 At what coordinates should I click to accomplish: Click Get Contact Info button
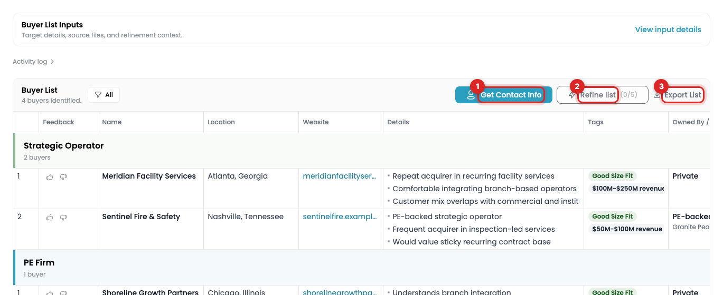[504, 95]
